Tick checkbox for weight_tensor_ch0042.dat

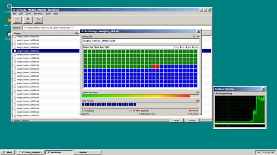click(x=15, y=69)
